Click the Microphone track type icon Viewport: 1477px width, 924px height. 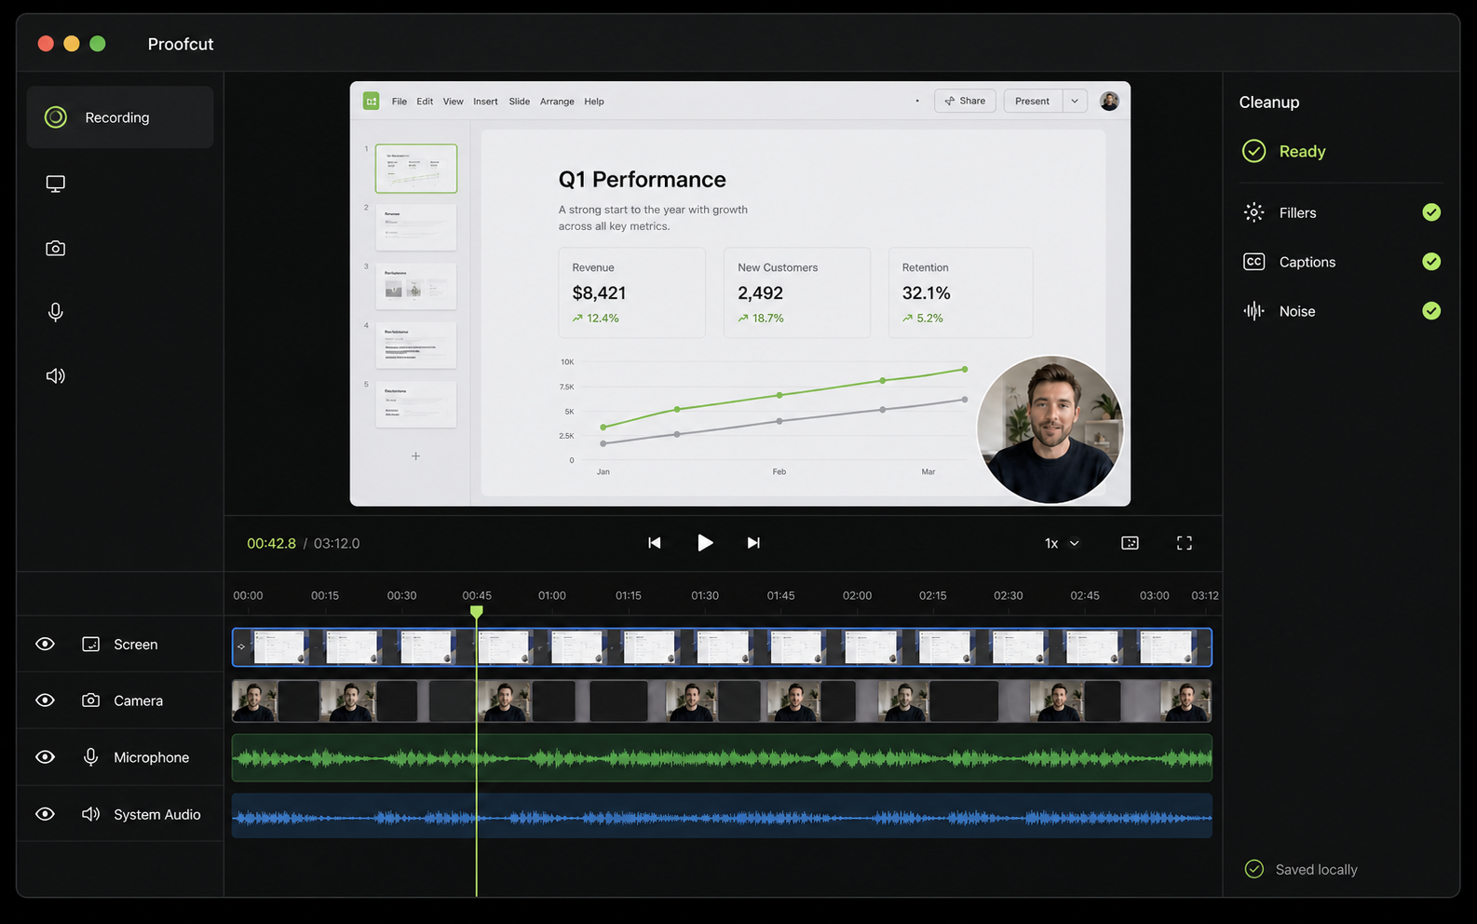[x=90, y=757]
